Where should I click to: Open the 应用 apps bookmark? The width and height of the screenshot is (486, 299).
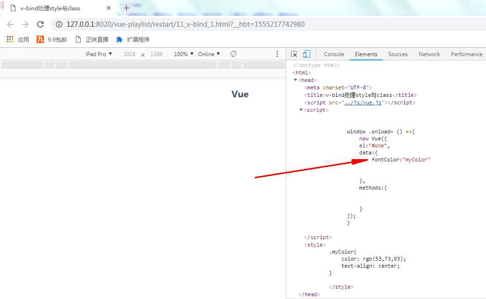point(18,39)
